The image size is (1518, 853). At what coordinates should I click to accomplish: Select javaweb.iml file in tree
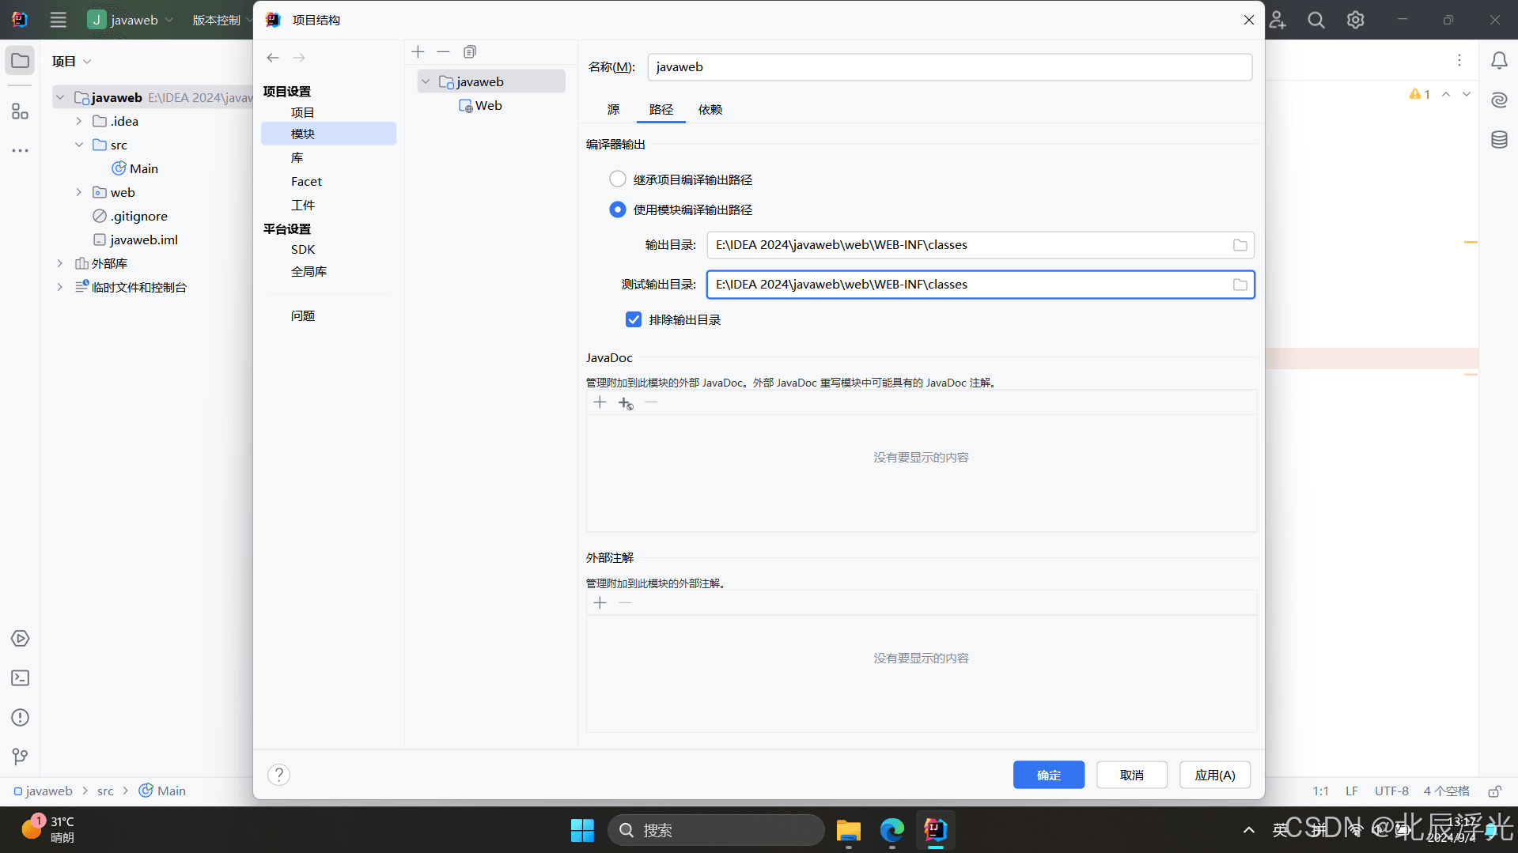(135, 240)
